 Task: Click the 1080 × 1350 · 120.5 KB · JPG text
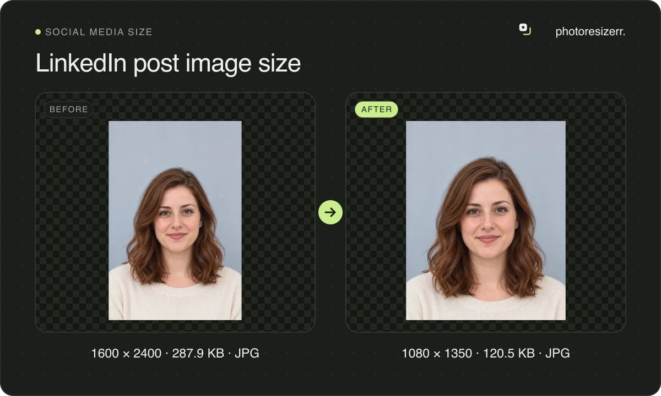486,353
